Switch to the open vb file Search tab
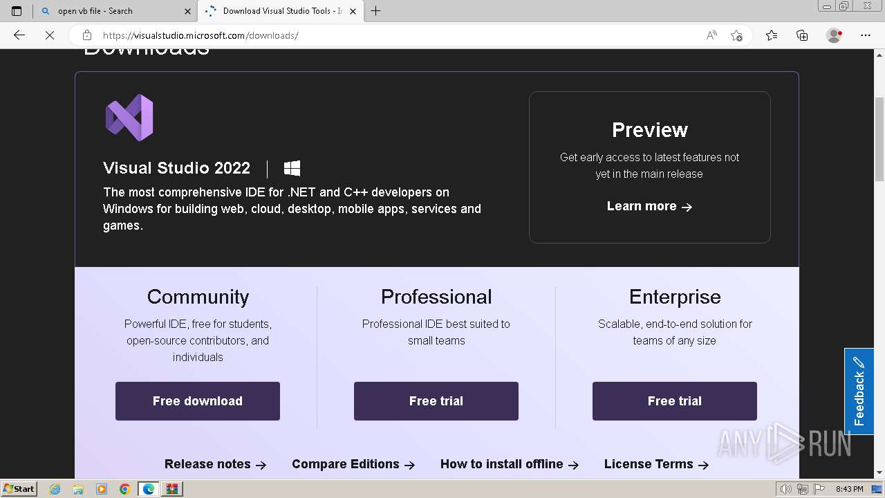 pyautogui.click(x=115, y=11)
